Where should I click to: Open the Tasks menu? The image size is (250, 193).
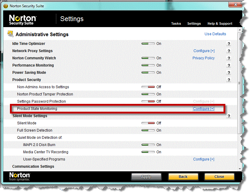click(176, 23)
